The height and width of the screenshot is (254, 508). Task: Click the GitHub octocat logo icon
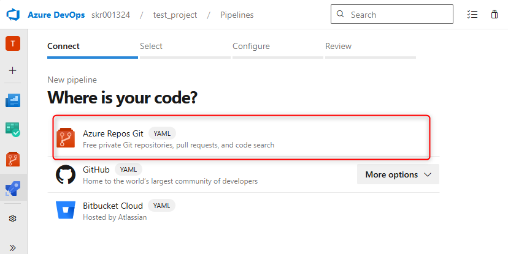(x=66, y=175)
